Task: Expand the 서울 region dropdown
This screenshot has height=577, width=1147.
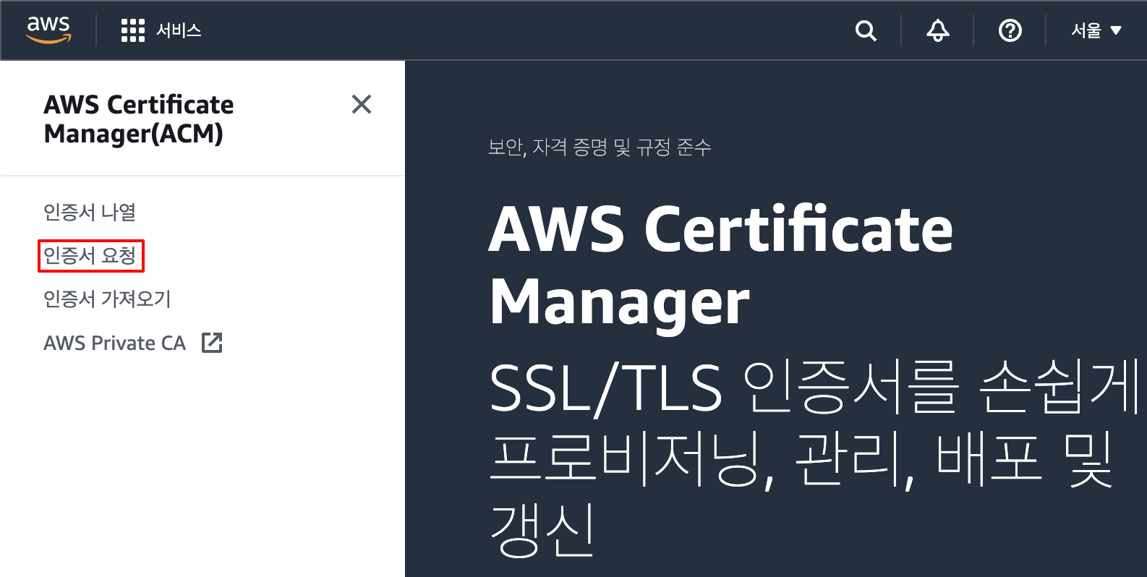Action: coord(1096,30)
